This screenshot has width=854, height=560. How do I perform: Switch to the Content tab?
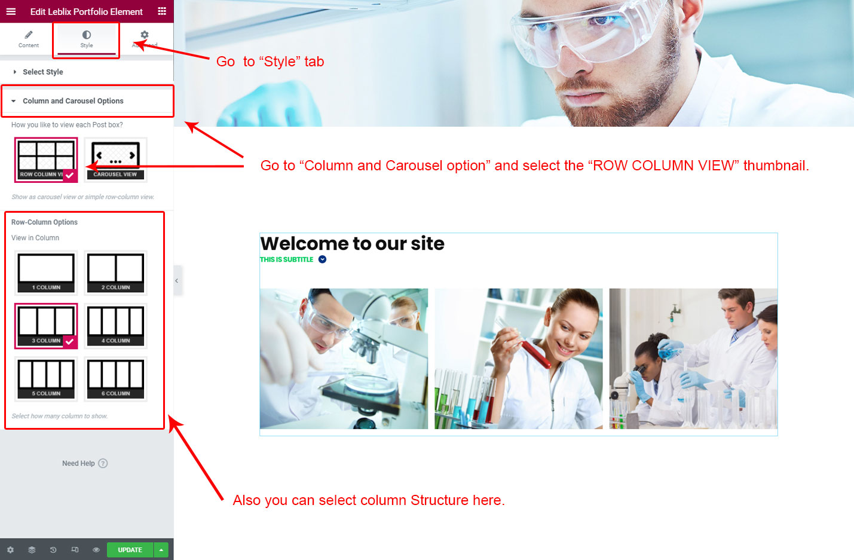(x=28, y=39)
